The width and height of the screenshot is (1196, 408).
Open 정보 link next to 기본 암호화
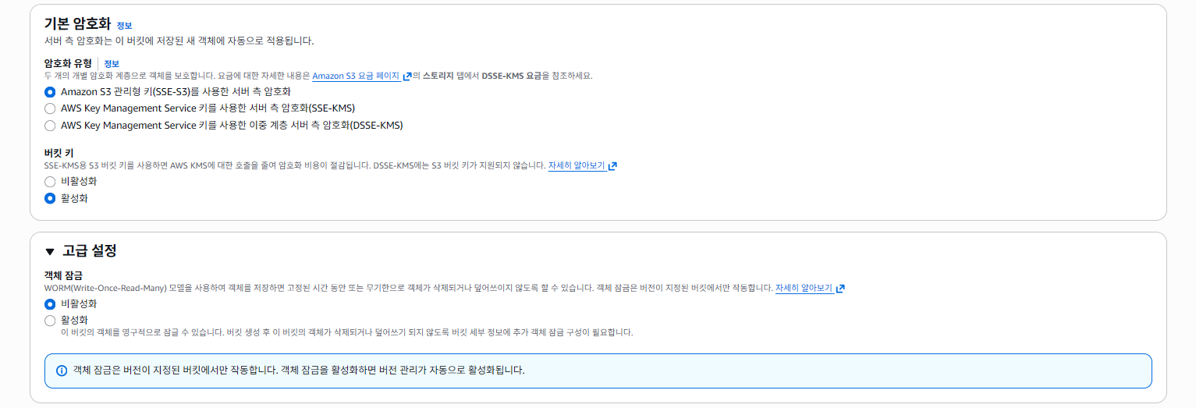coord(124,26)
